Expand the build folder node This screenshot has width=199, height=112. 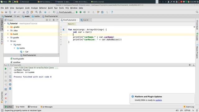pyautogui.click(x=8, y=34)
